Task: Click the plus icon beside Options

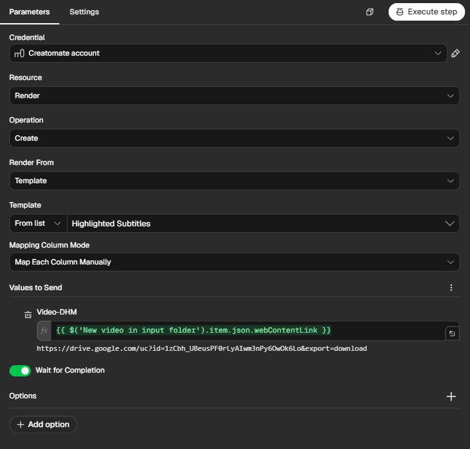Action: click(x=451, y=396)
